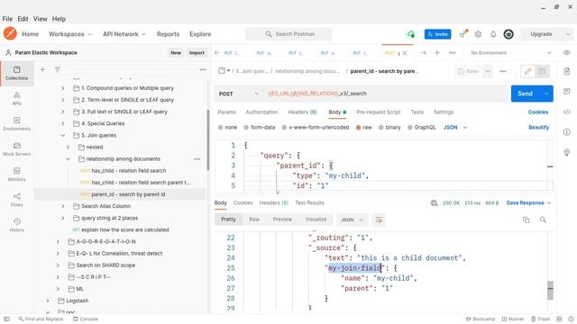This screenshot has height=324, width=577.
Task: Open the notifications bell icon
Action: [x=493, y=34]
